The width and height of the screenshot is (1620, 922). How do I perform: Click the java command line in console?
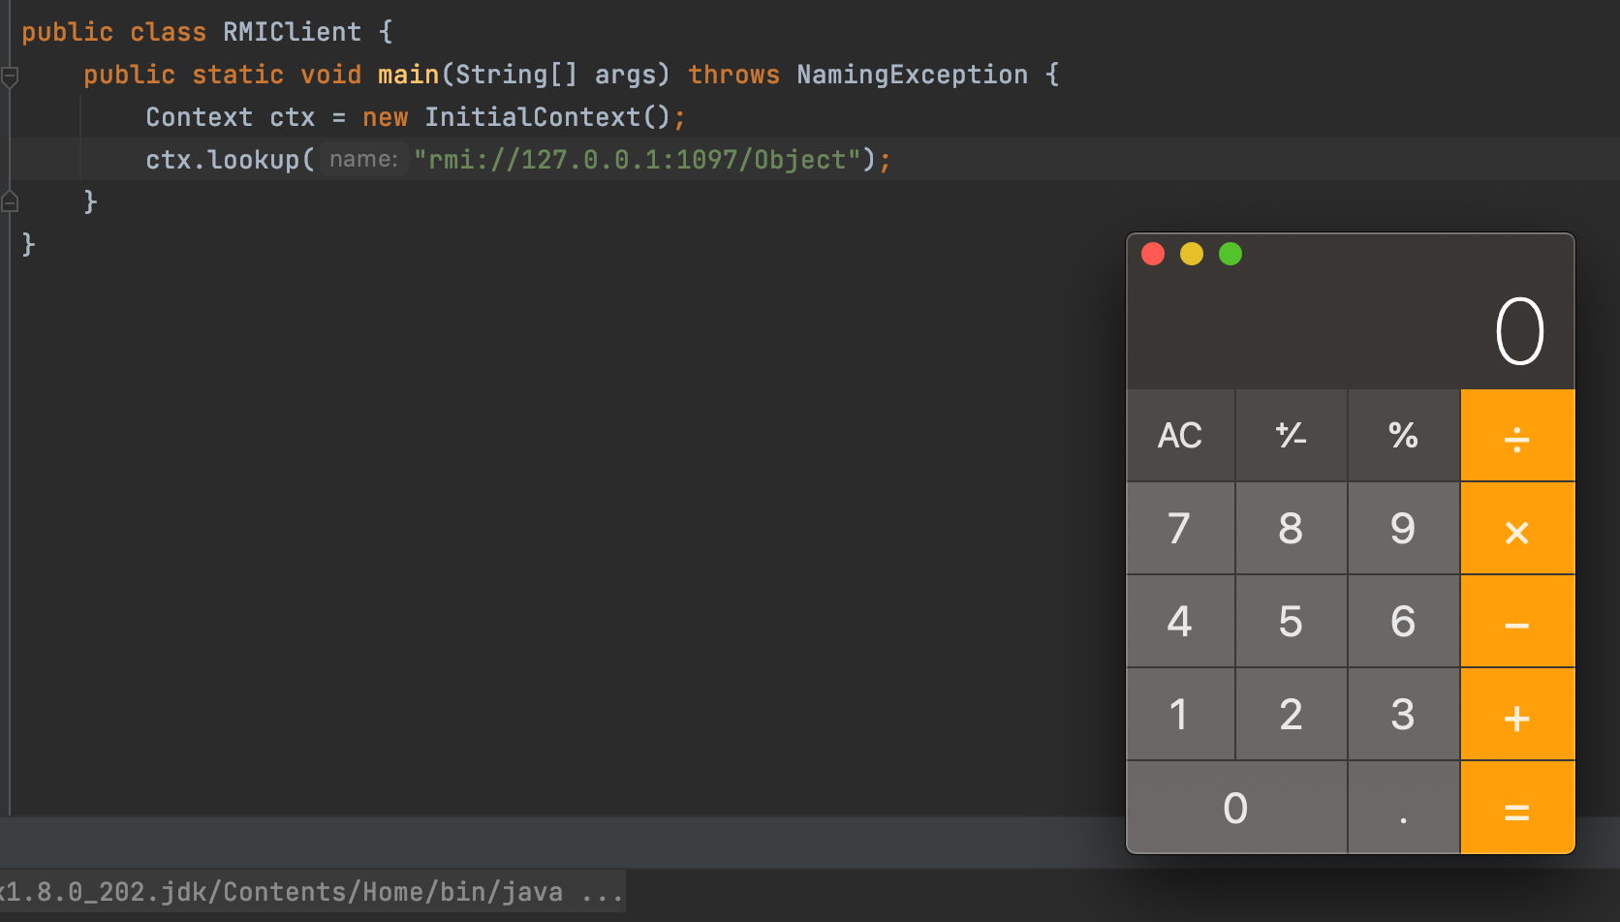pyautogui.click(x=310, y=892)
